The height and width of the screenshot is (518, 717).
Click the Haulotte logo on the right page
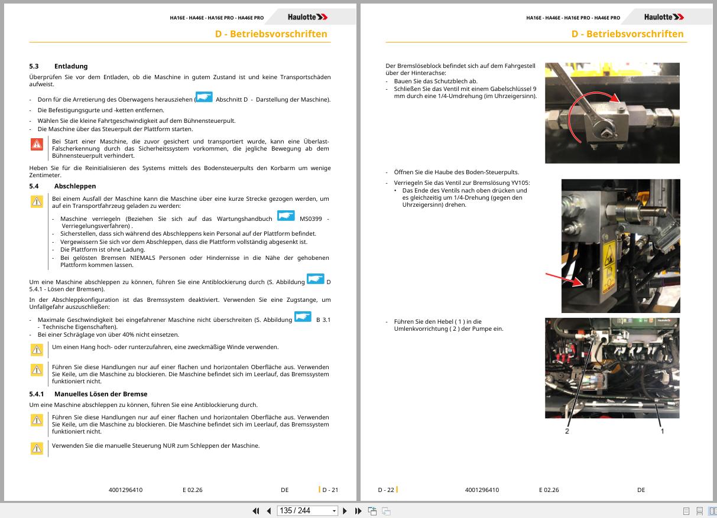(664, 17)
